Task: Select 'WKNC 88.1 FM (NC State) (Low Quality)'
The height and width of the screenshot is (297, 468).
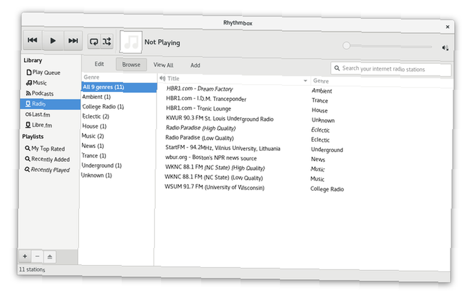Action: click(x=214, y=177)
